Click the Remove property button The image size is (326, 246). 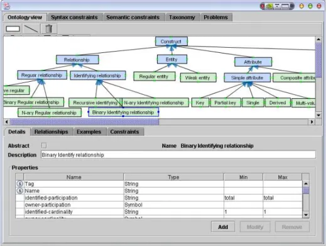click(292, 227)
